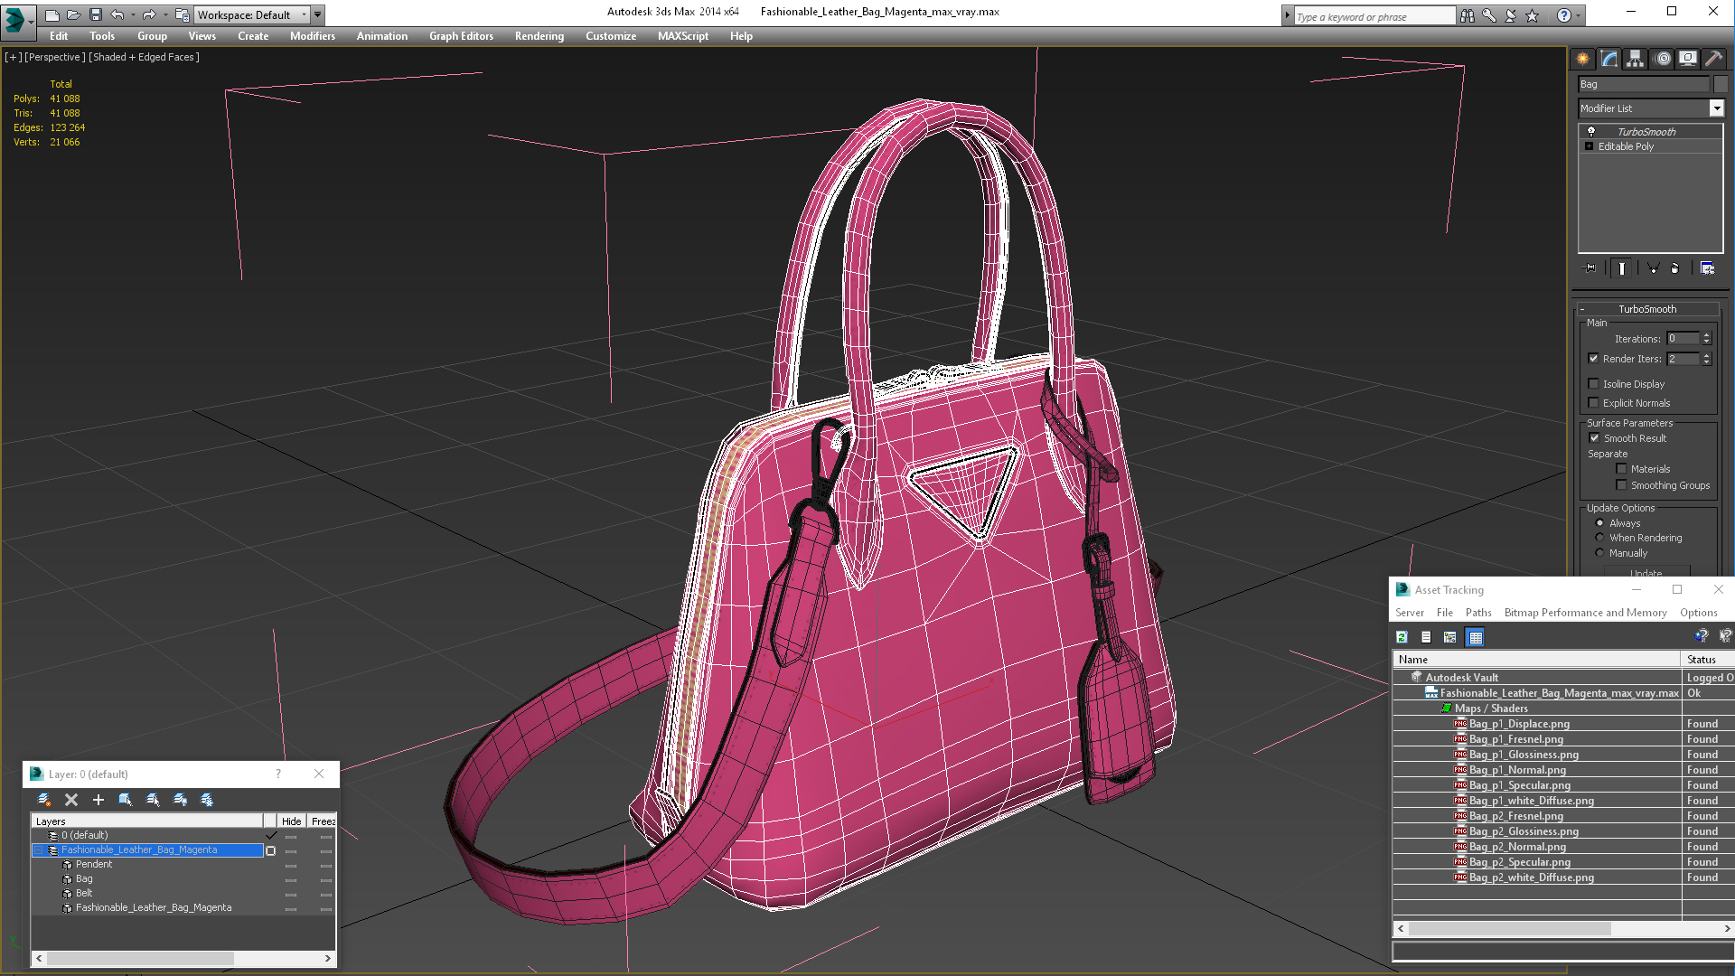This screenshot has width=1735, height=976.
Task: Open Bitmap Performance and Memory menu
Action: tap(1585, 613)
